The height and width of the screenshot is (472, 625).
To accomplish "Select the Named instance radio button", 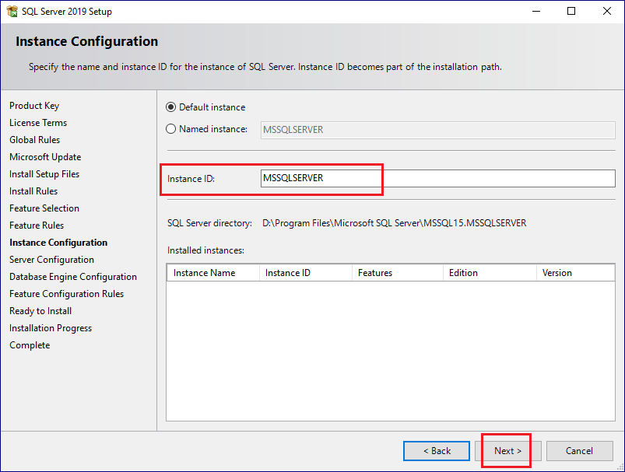I will (170, 129).
